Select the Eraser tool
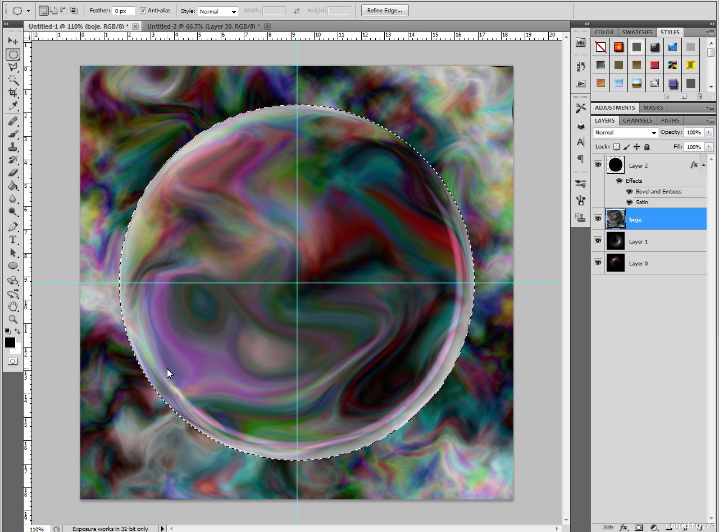719x532 pixels. point(13,173)
